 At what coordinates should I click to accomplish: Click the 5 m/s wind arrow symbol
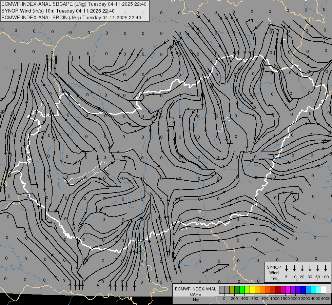(x=286, y=268)
